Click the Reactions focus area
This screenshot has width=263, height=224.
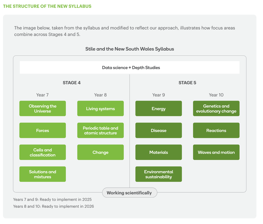216,130
